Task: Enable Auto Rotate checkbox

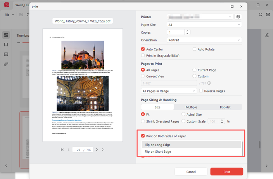Action: pos(194,49)
